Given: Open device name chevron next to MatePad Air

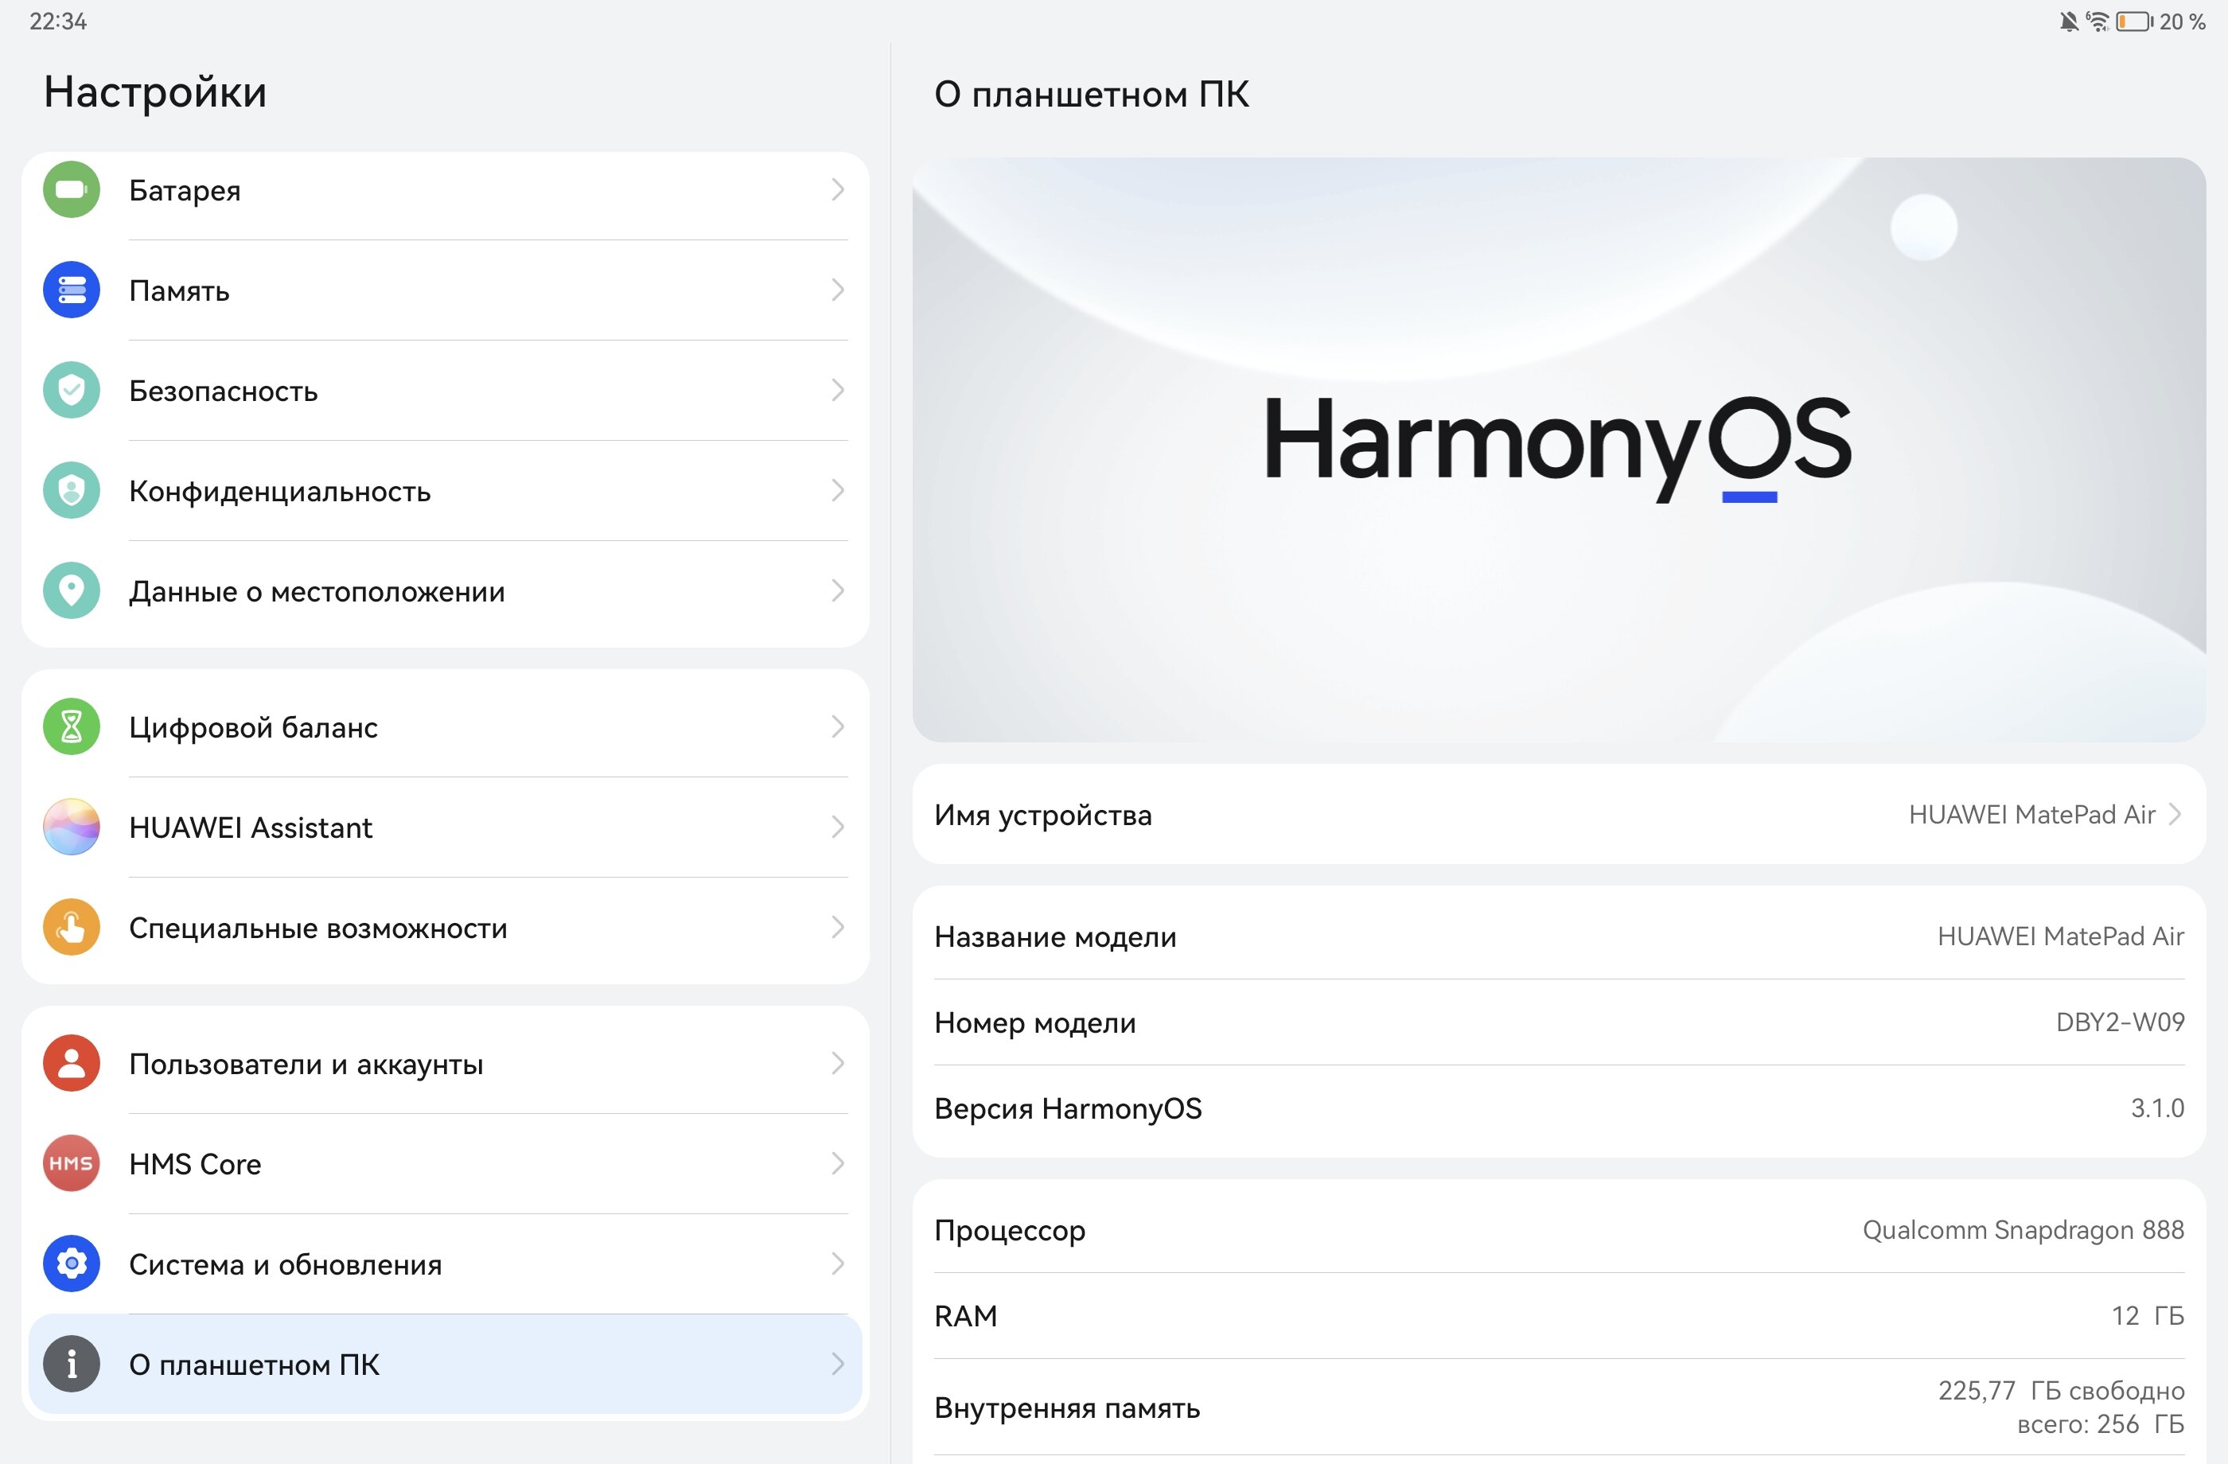Looking at the screenshot, I should coord(2175,815).
